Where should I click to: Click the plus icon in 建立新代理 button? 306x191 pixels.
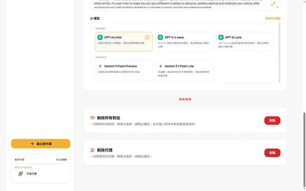point(32,144)
